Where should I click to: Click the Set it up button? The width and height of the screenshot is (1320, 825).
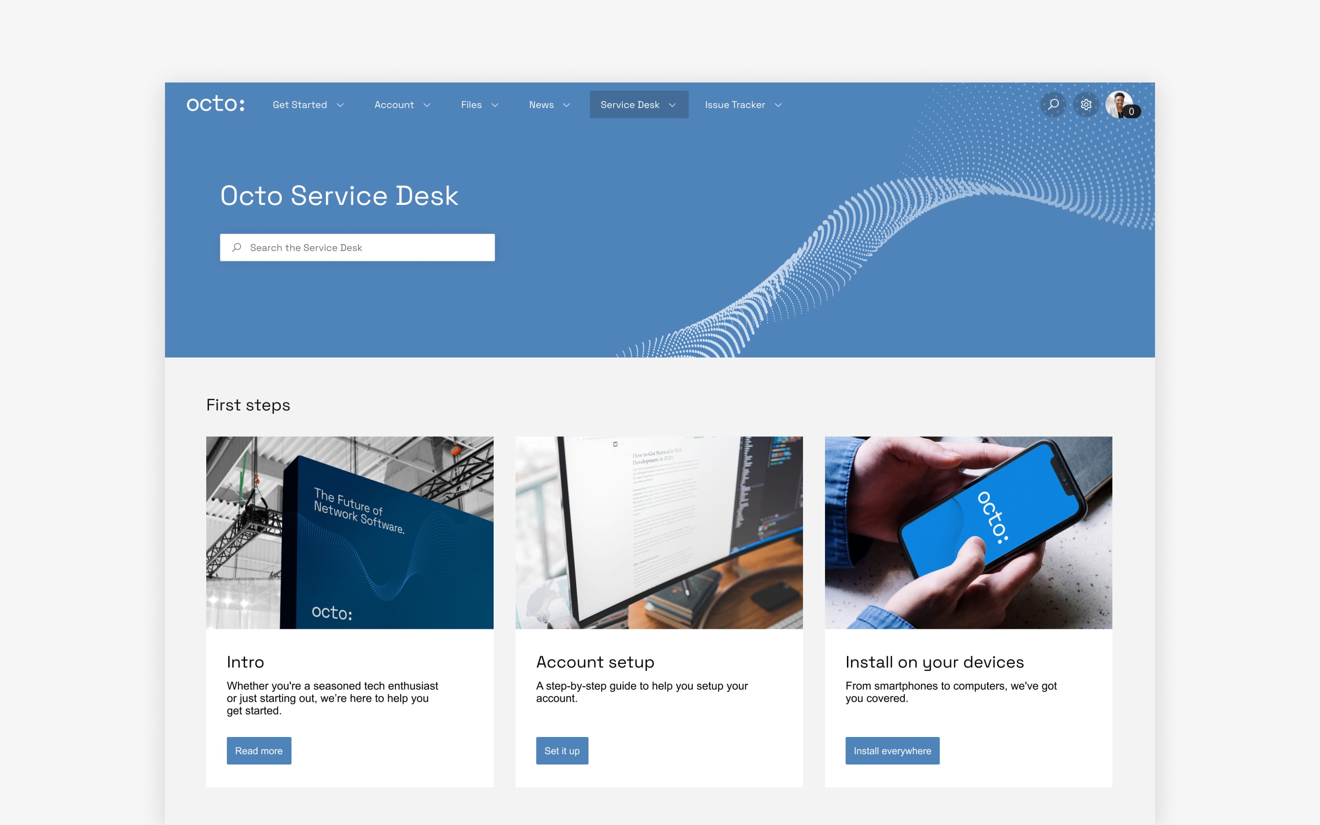coord(561,750)
